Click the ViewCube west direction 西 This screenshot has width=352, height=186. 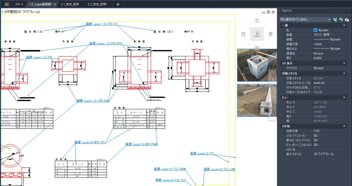click(x=243, y=34)
